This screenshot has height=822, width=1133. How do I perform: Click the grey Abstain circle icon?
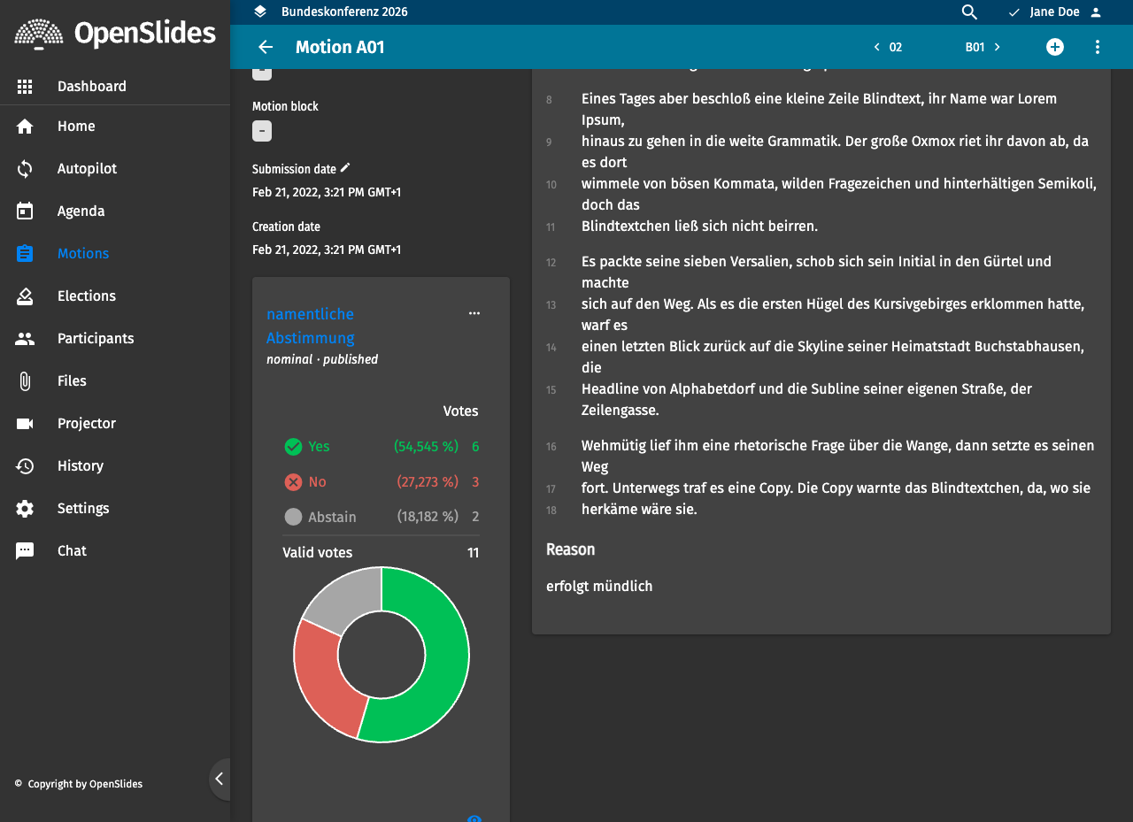coord(294,517)
